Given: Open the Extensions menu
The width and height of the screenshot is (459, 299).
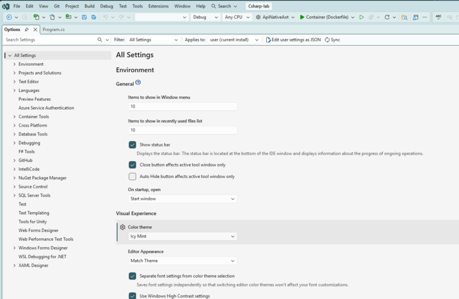Looking at the screenshot, I should click(x=158, y=6).
